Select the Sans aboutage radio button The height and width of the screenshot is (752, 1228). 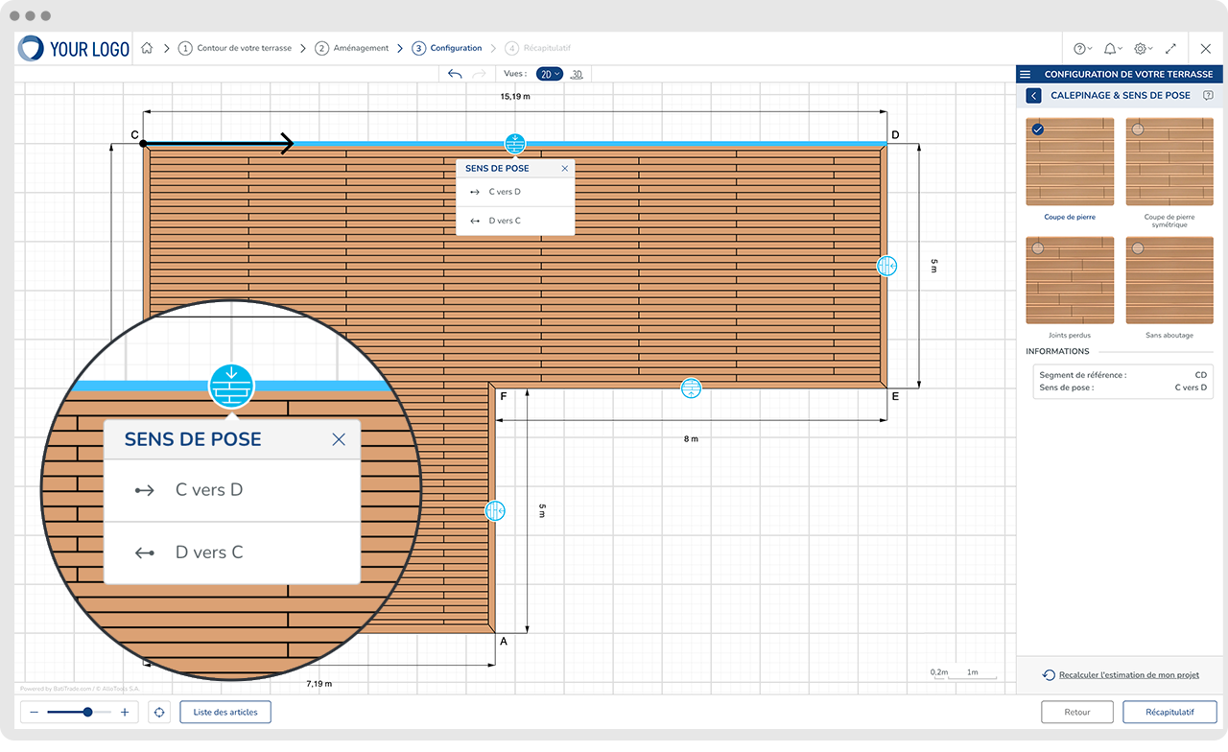coord(1138,248)
